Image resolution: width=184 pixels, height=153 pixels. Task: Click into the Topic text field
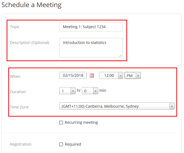[x=91, y=27]
